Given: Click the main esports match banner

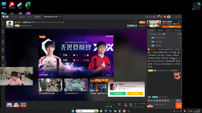Looking at the screenshot, I should [76, 56].
